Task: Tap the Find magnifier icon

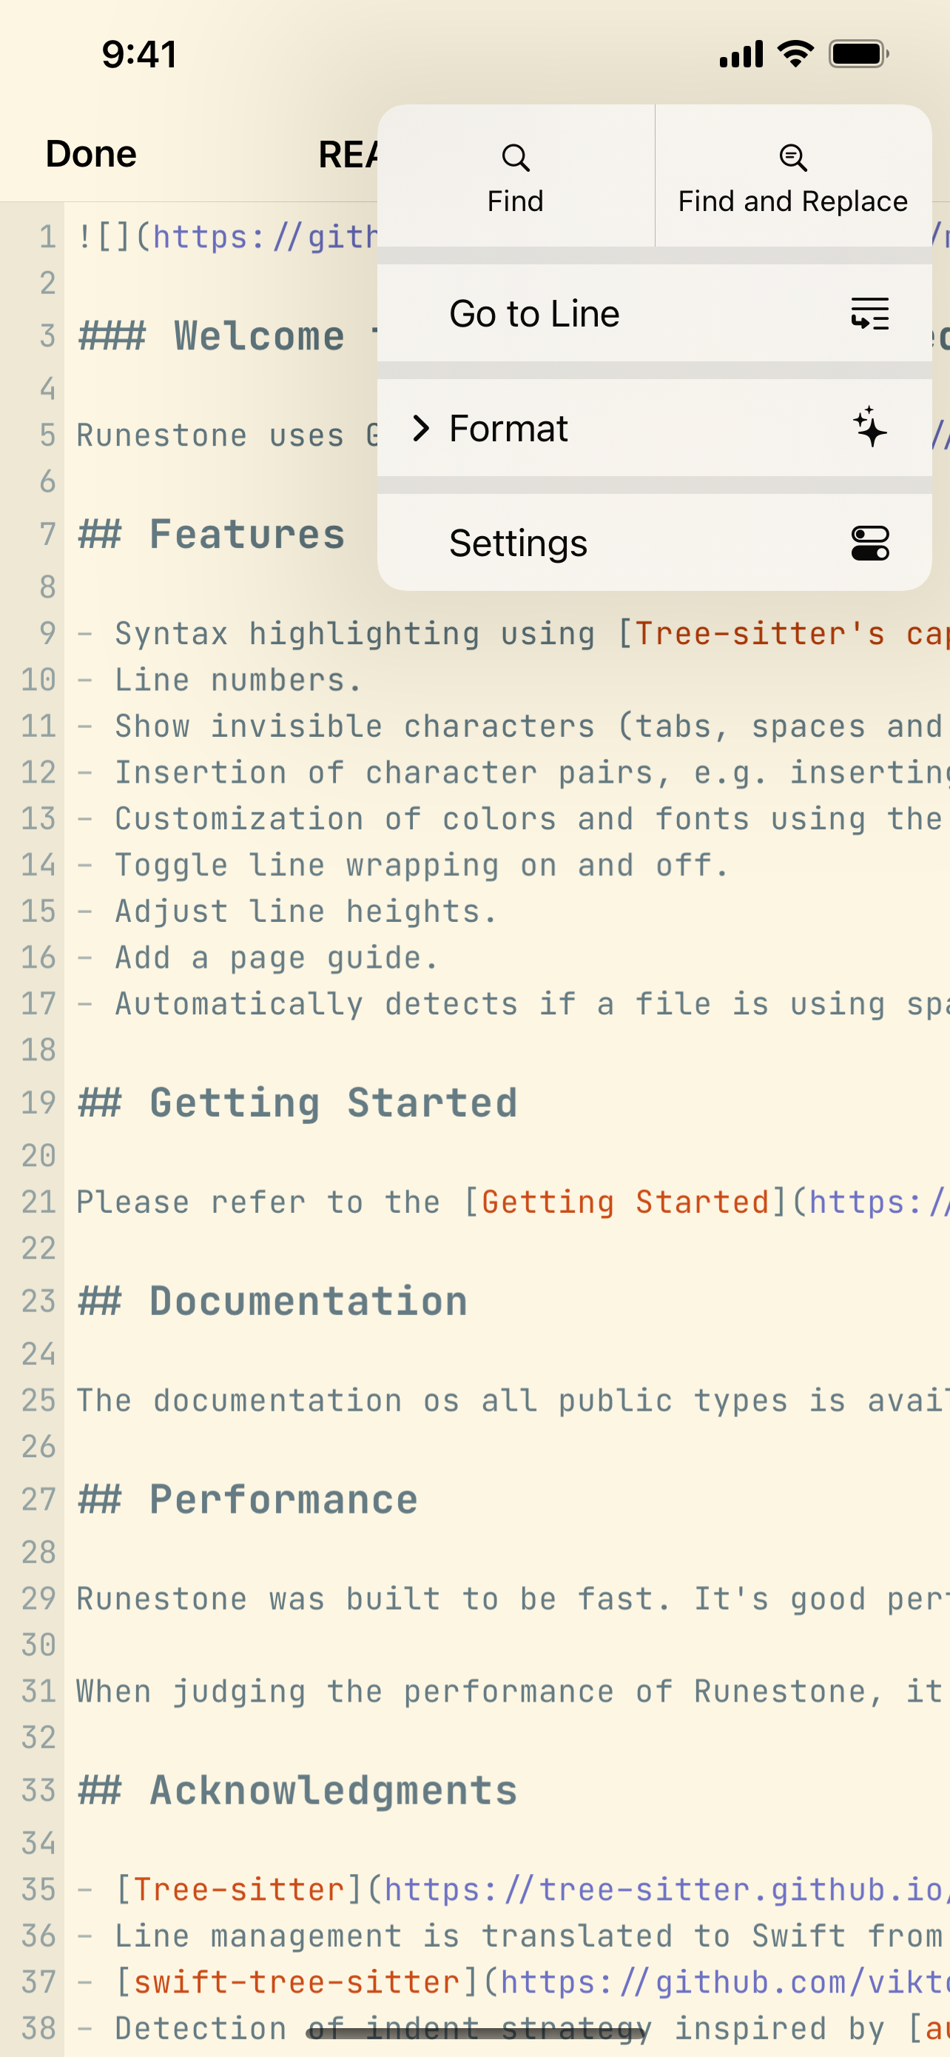Action: [515, 157]
